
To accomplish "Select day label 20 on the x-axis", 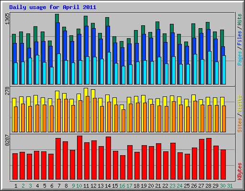I will [151, 186].
